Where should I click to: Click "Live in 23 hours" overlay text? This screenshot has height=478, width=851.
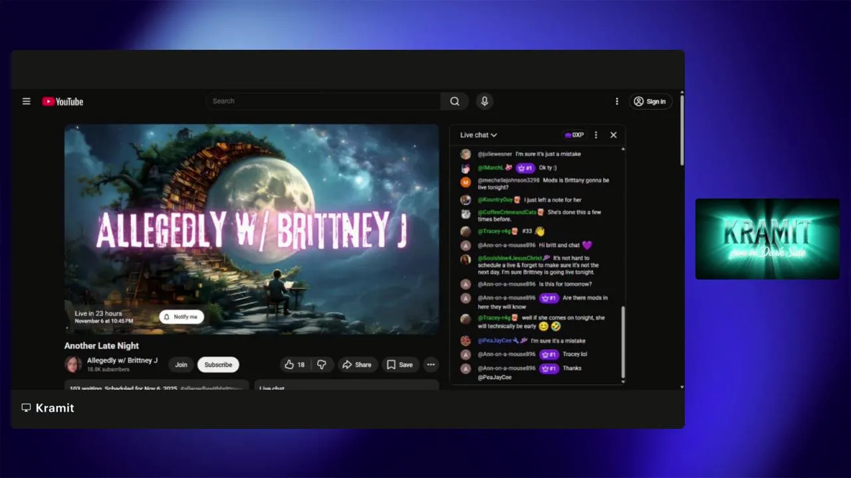98,313
